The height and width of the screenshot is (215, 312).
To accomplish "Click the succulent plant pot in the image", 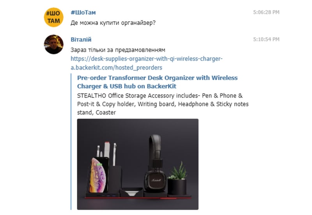I will pyautogui.click(x=177, y=179).
